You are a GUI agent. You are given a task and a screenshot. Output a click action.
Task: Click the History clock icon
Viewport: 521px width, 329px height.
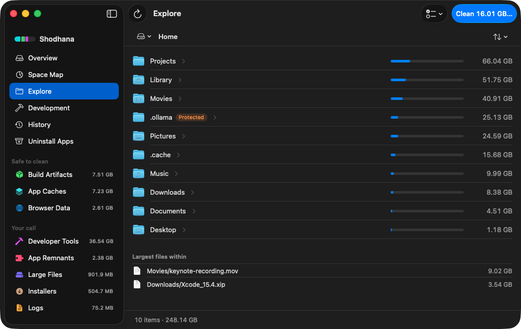click(19, 124)
